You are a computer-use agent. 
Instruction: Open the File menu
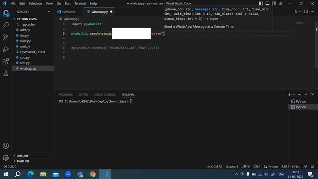click(x=13, y=3)
